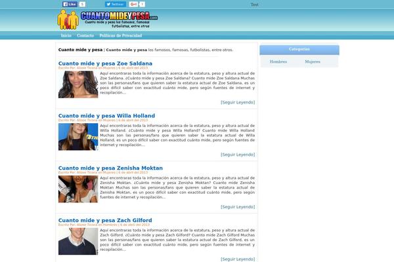Image resolution: width=394 pixels, height=262 pixels.
Task: Click the CuantoMideYPesa site logo
Action: pyautogui.click(x=108, y=20)
